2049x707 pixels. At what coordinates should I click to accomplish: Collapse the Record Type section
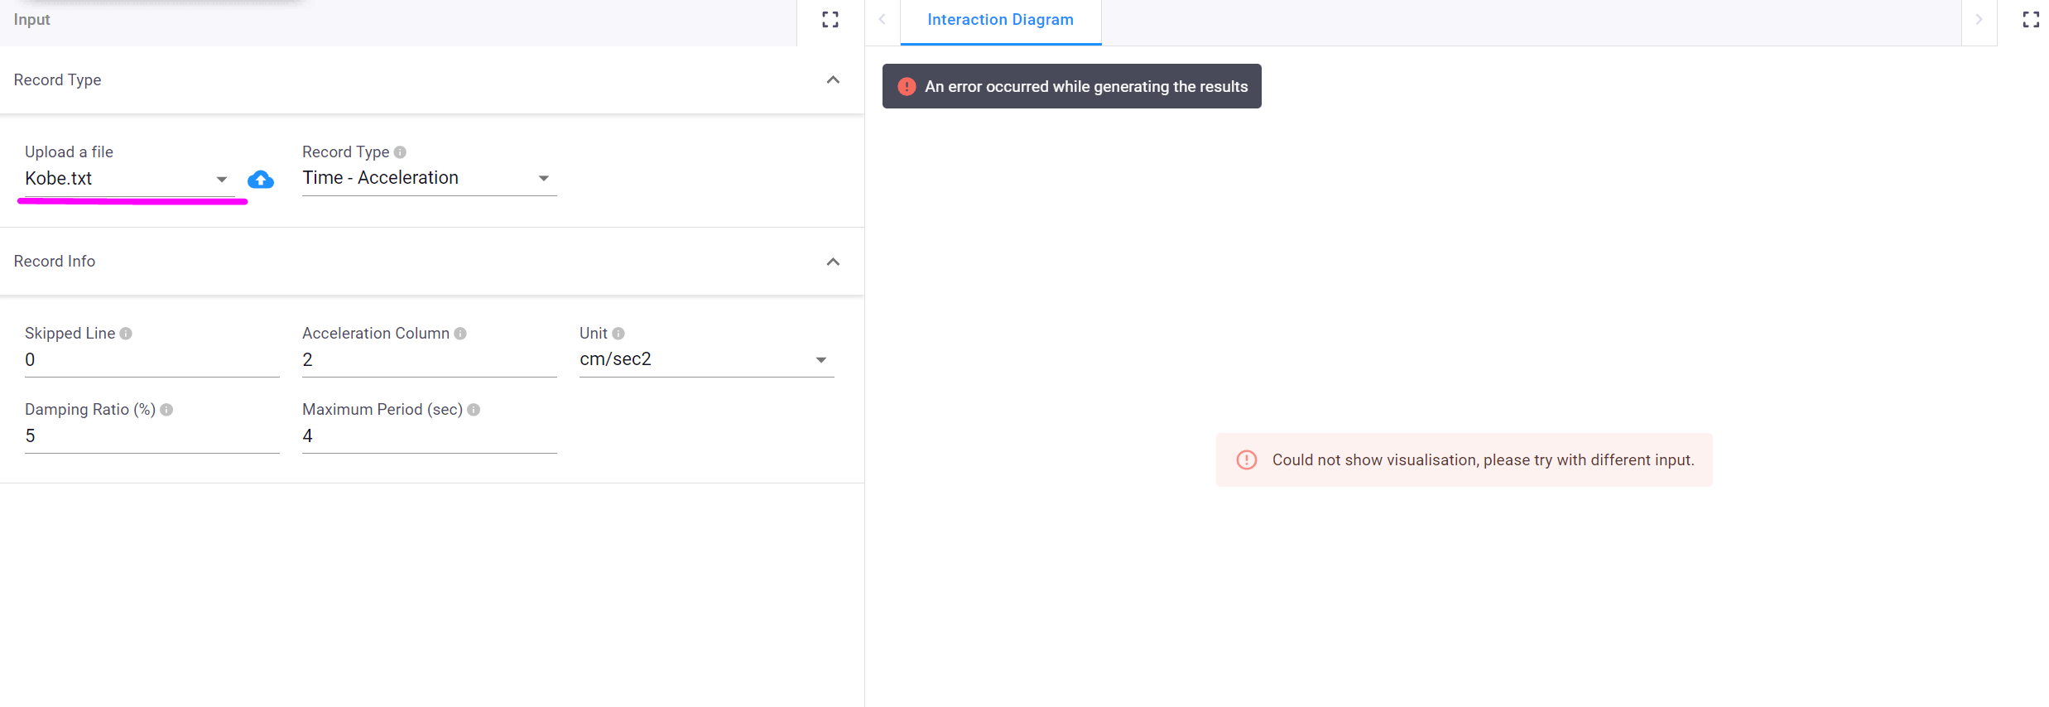tap(833, 80)
